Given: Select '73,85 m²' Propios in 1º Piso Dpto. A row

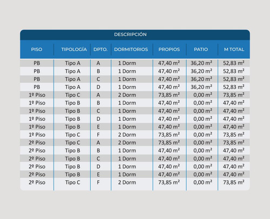Looking at the screenshot, I should (x=169, y=95).
